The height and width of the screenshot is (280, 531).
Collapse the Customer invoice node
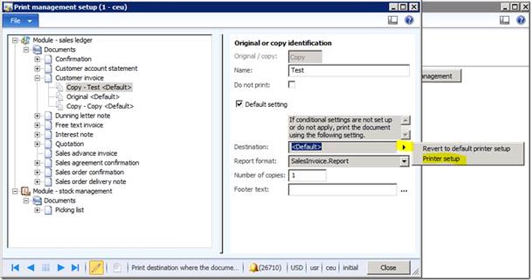[x=37, y=78]
